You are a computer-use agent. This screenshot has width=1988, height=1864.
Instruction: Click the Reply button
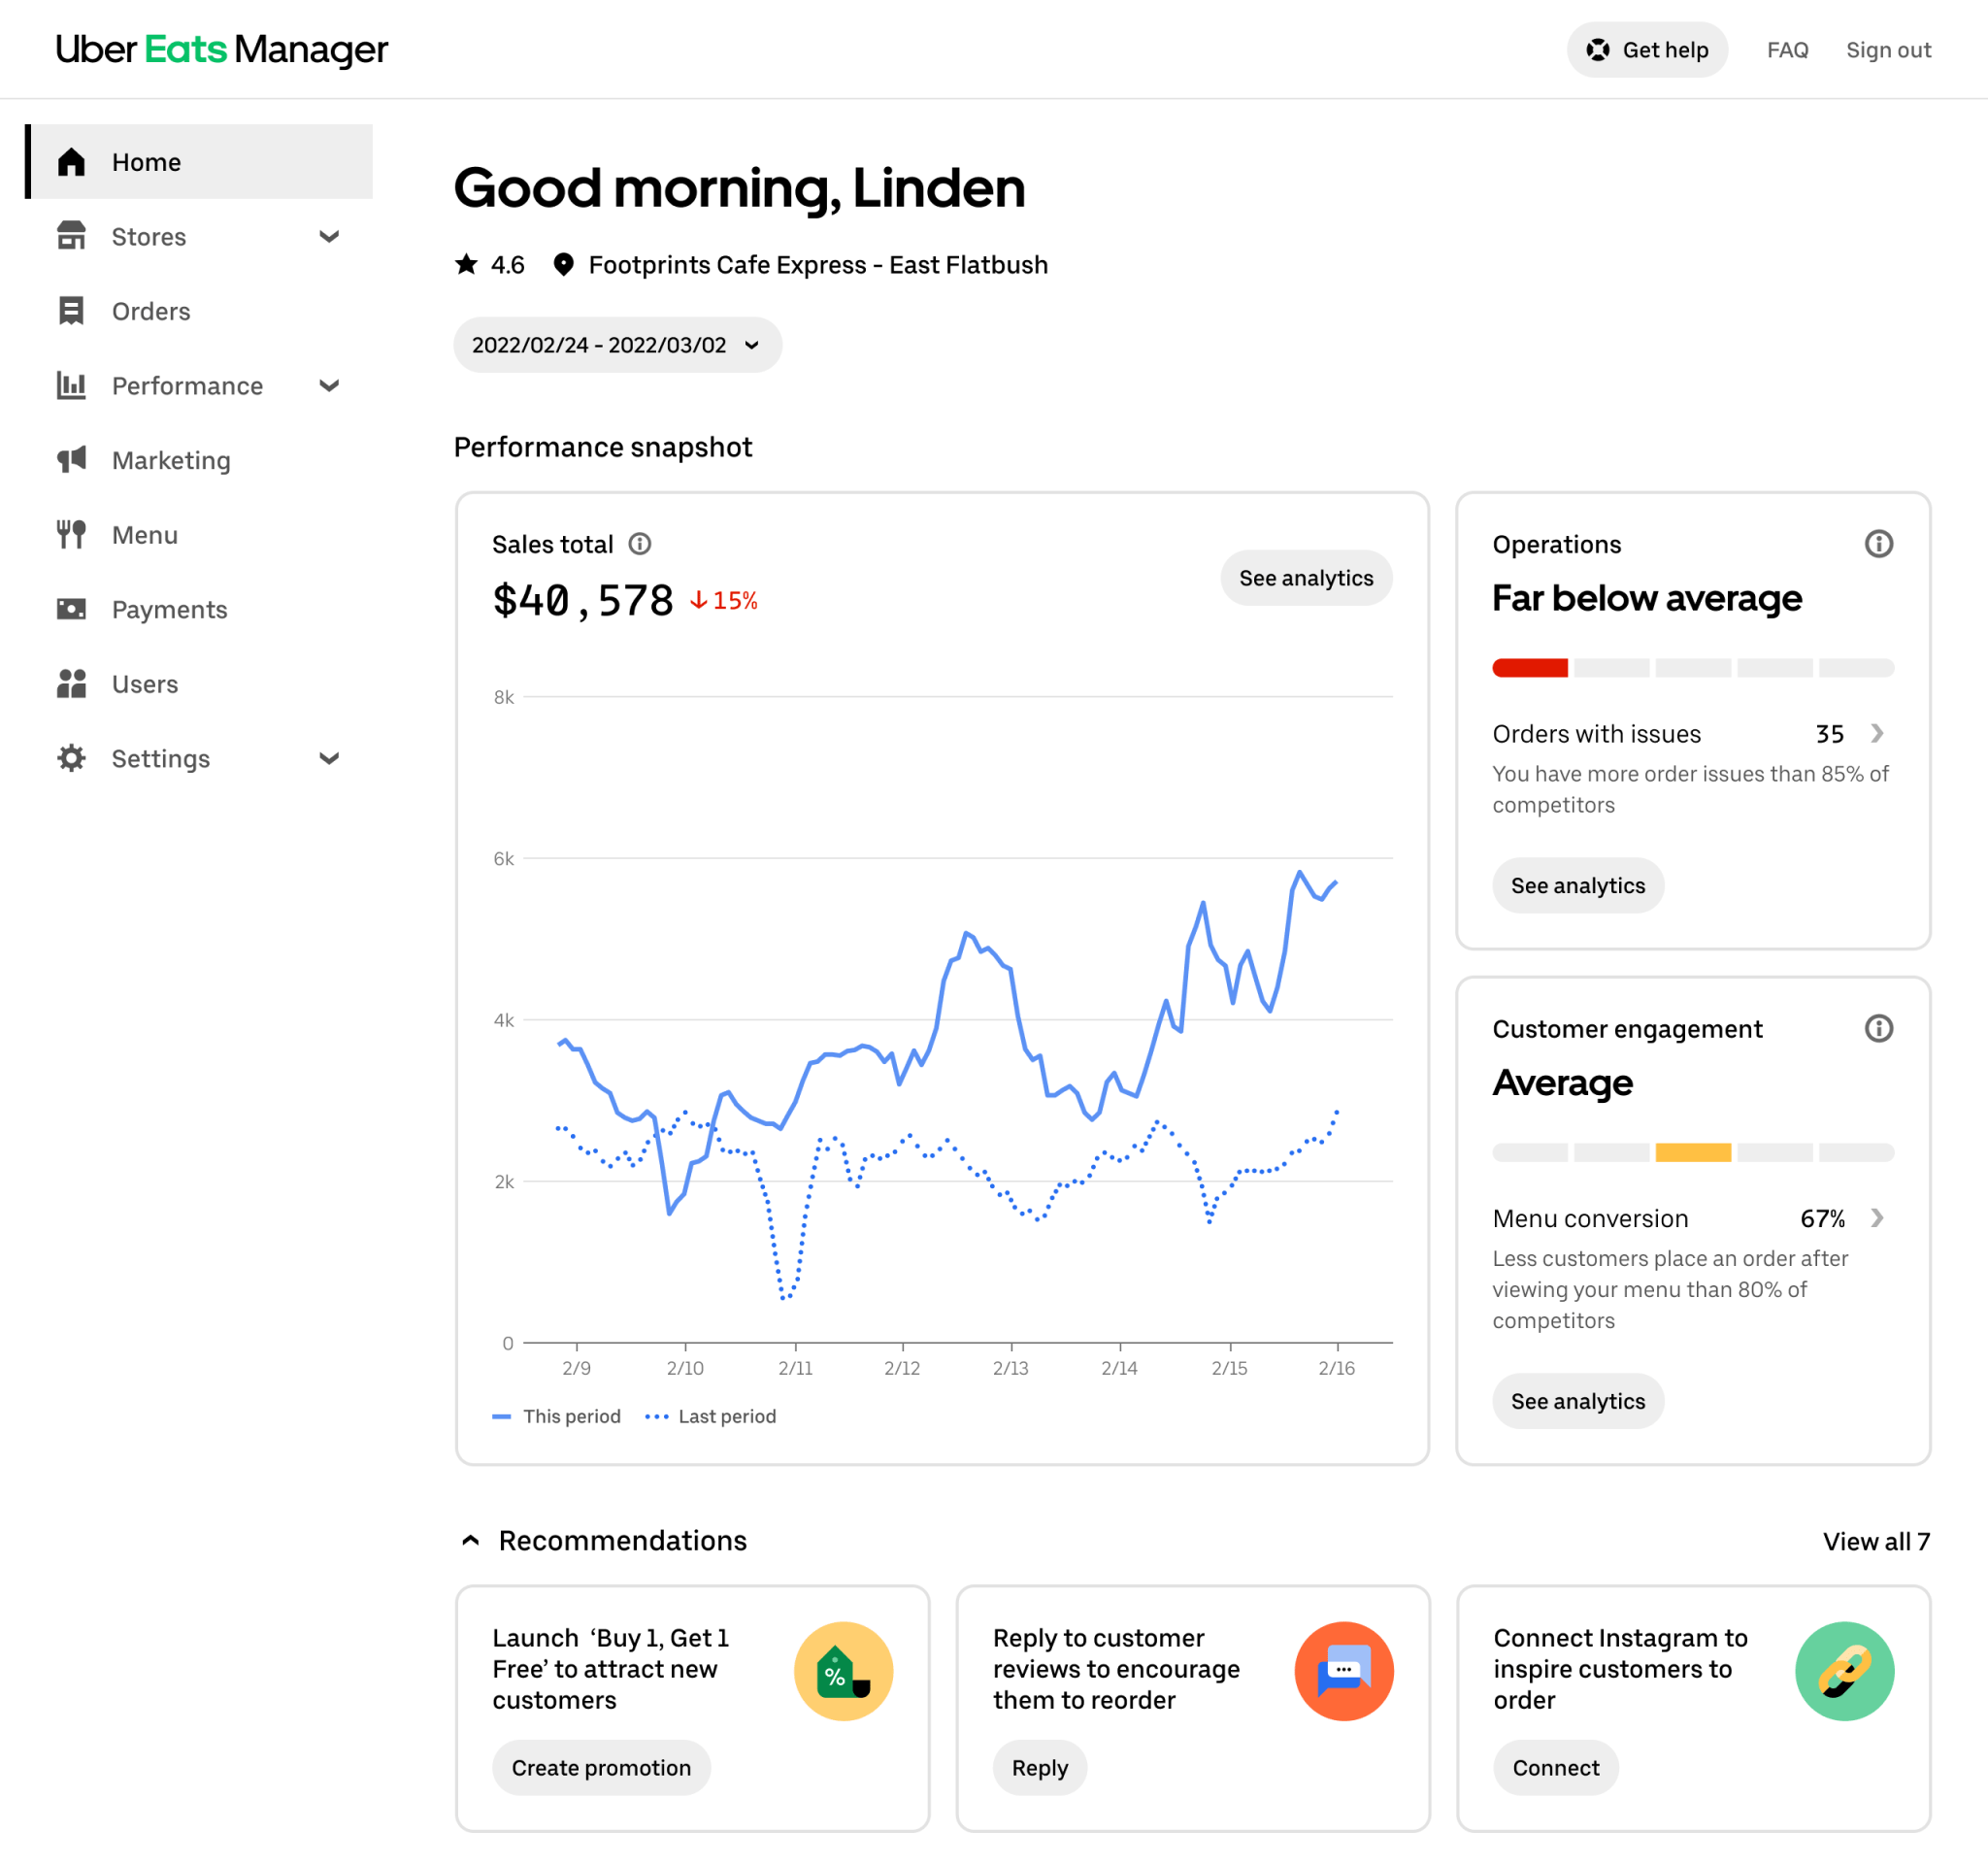point(1040,1768)
